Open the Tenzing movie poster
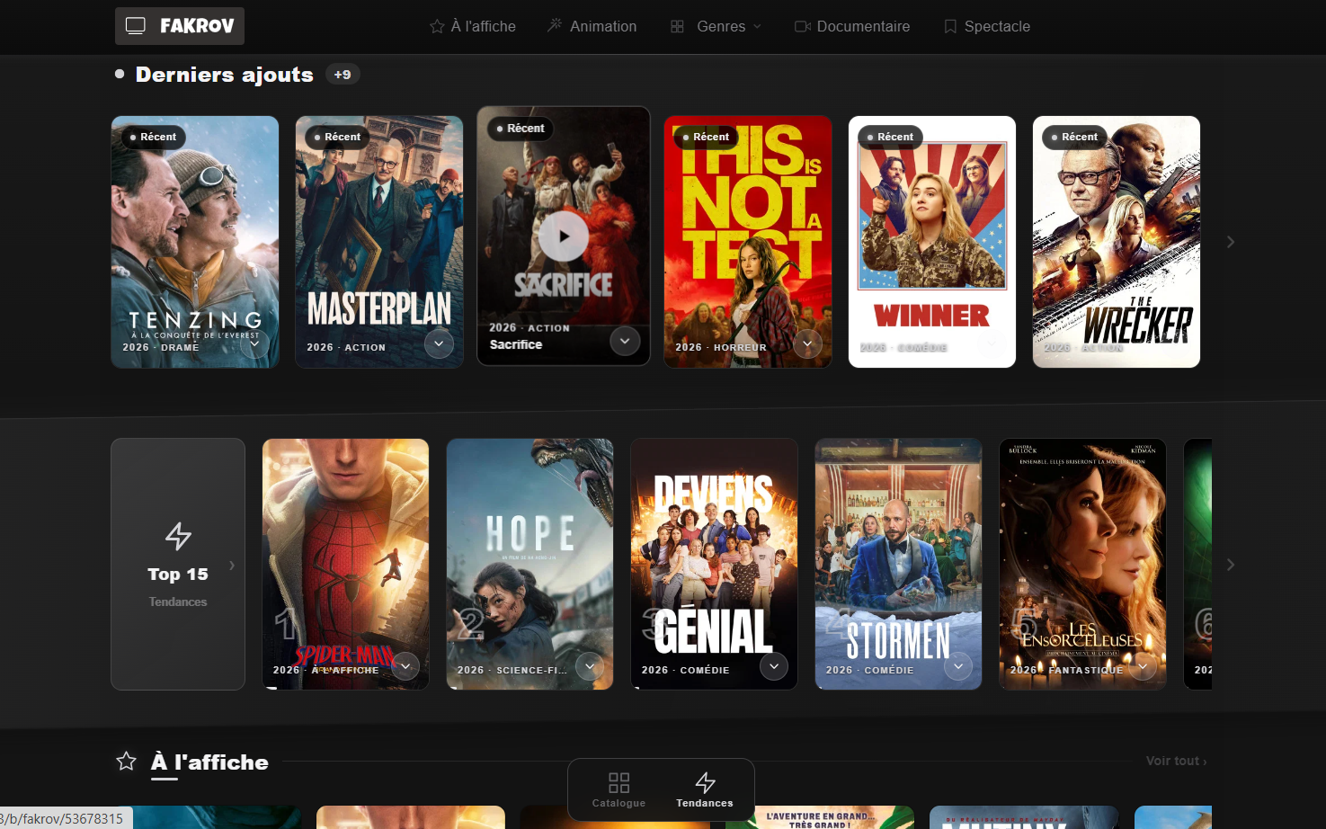This screenshot has width=1326, height=829. [x=195, y=242]
